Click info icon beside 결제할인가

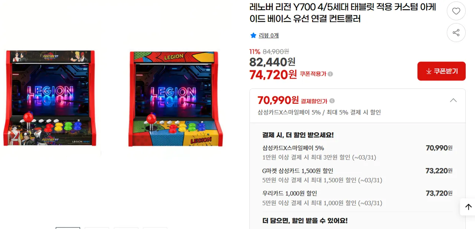[x=332, y=100]
